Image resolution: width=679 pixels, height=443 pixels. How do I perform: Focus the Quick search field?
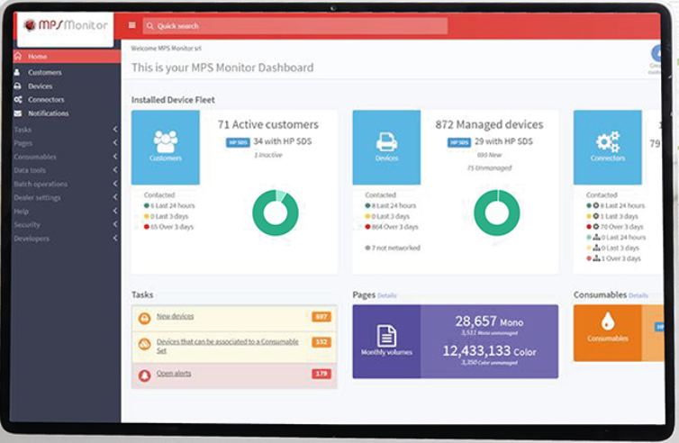(295, 26)
